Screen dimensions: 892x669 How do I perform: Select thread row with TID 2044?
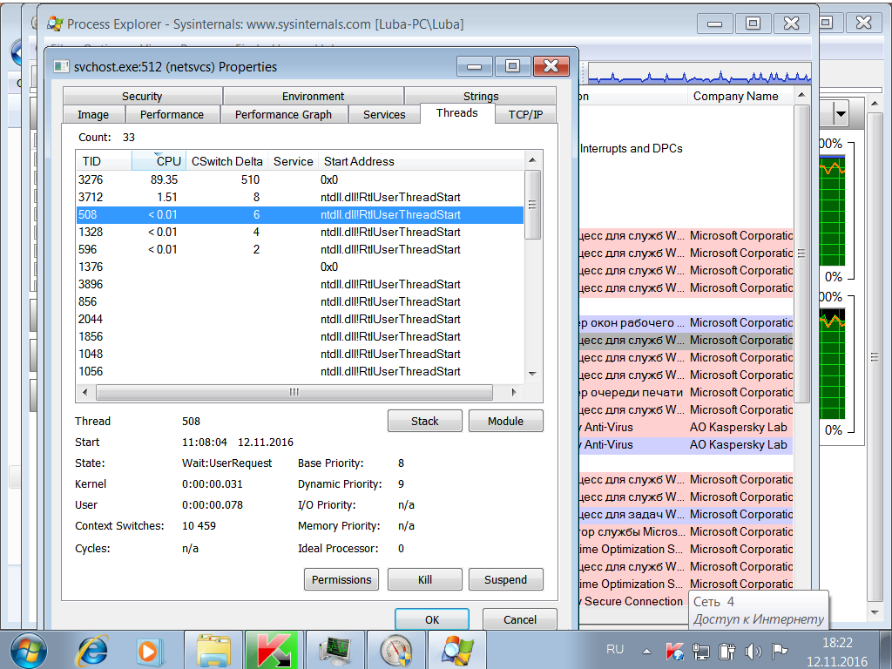point(300,319)
